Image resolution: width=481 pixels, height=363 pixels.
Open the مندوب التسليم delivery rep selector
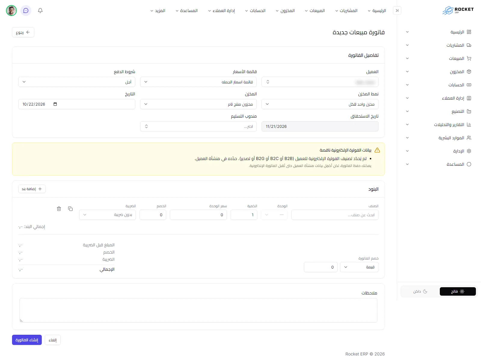click(x=198, y=126)
